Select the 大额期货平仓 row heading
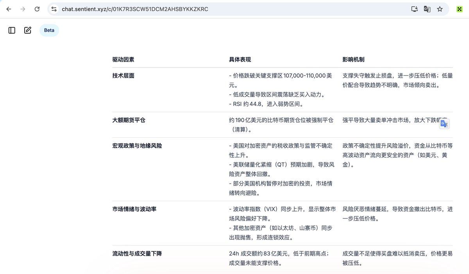469x274 pixels. [129, 120]
